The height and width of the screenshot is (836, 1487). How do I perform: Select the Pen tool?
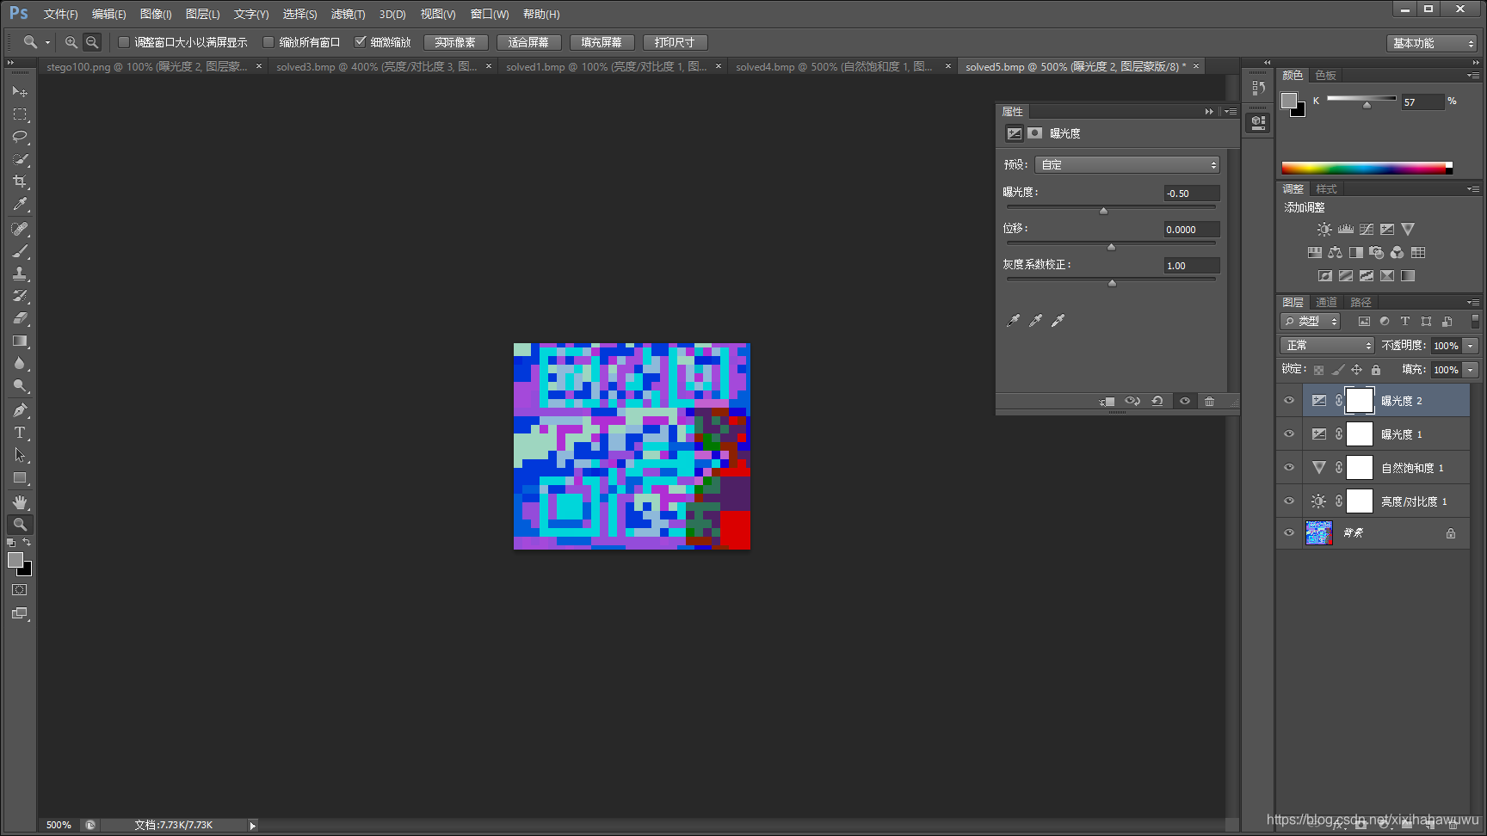pos(20,410)
